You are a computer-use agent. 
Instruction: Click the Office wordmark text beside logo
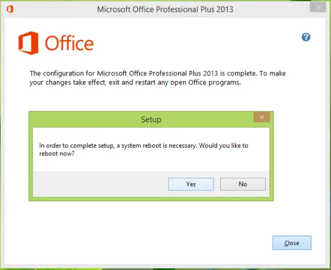[69, 44]
